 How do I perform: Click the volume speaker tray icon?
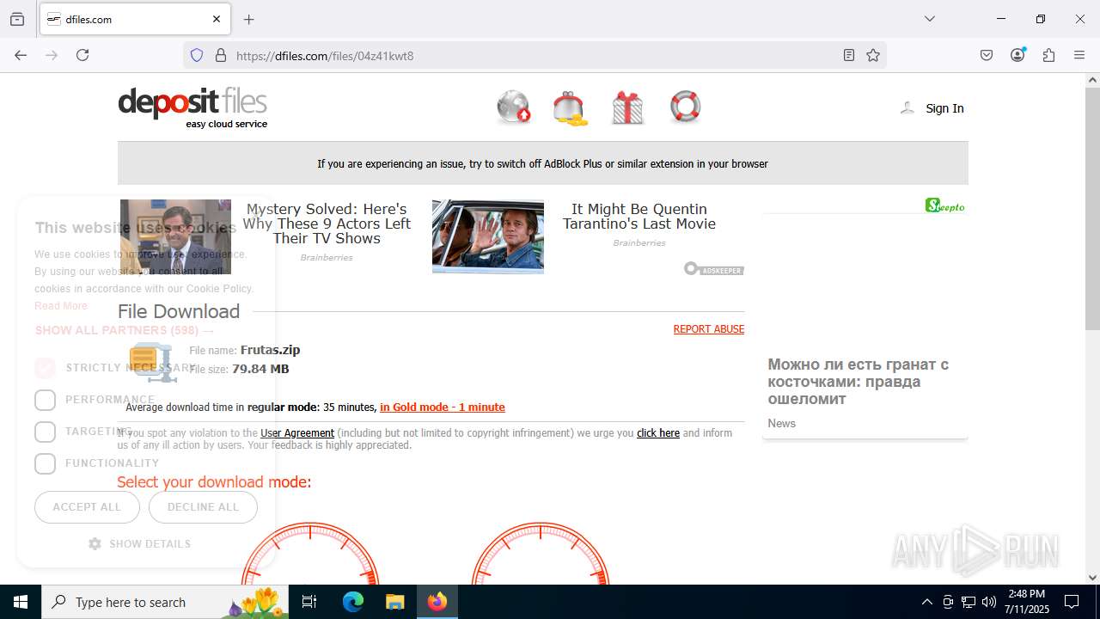point(989,602)
